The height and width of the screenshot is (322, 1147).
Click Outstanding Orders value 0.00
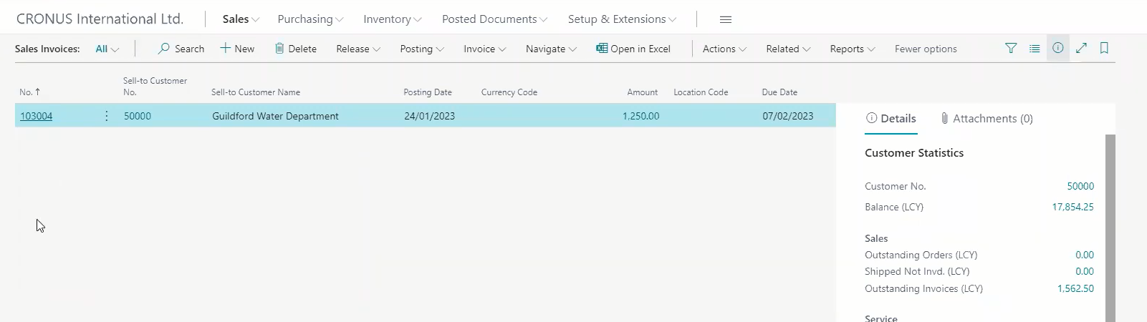tap(1085, 255)
